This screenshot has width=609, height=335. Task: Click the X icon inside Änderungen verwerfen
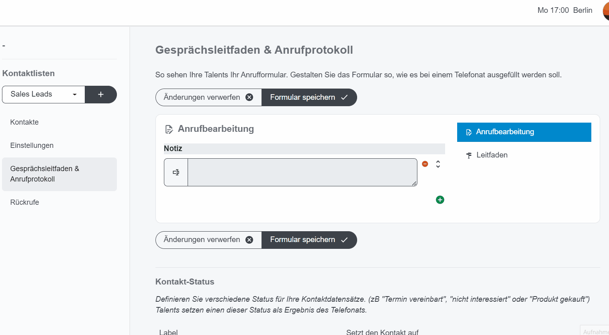pyautogui.click(x=249, y=97)
